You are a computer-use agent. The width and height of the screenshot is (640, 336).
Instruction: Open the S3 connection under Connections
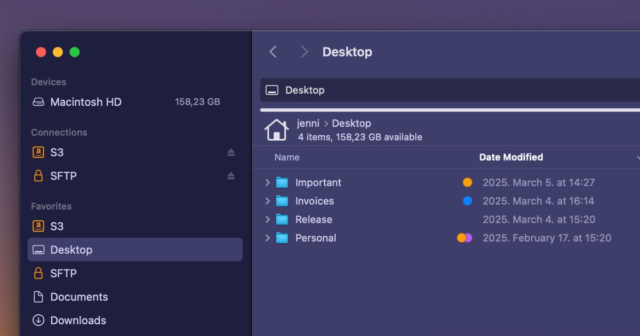coord(135,153)
